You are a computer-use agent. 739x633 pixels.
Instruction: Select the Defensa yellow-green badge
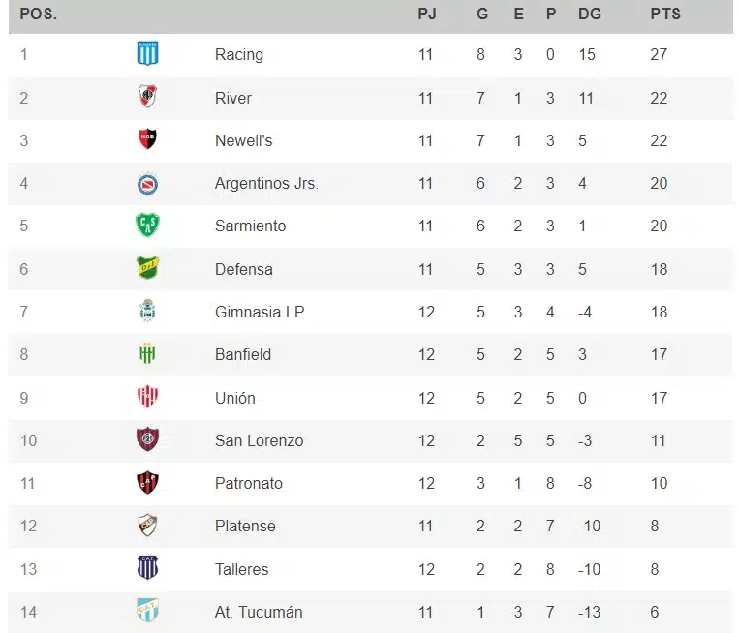(x=147, y=267)
